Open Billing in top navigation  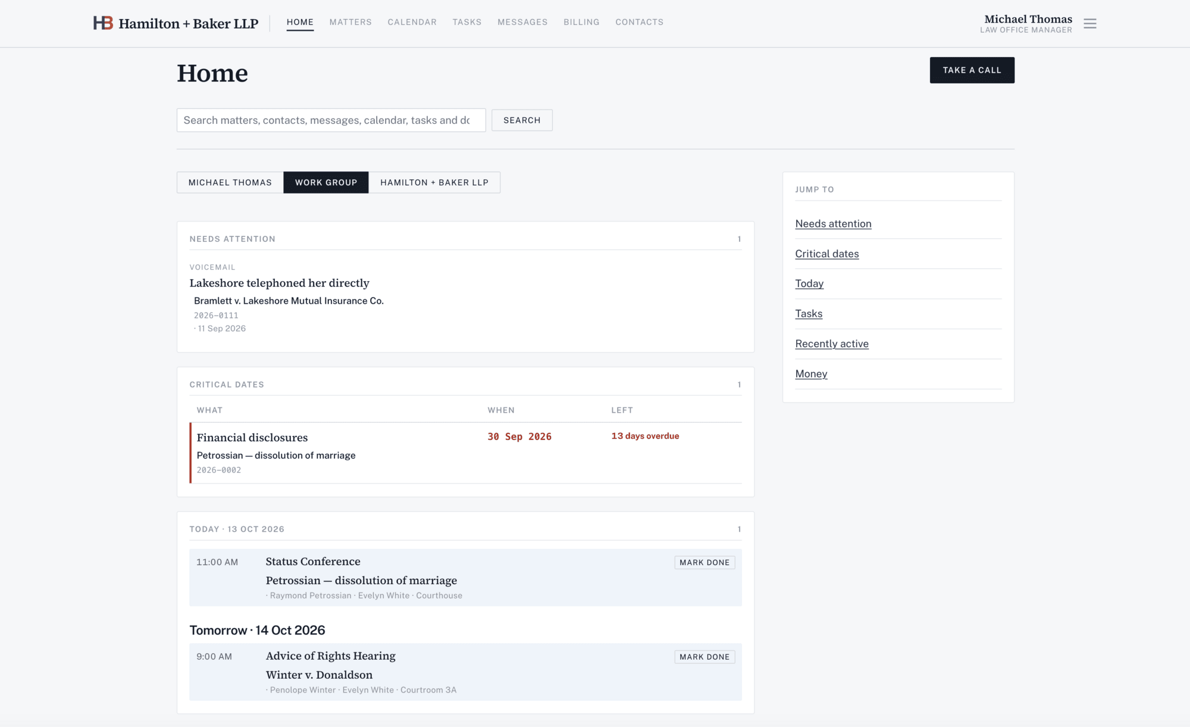[x=581, y=22]
